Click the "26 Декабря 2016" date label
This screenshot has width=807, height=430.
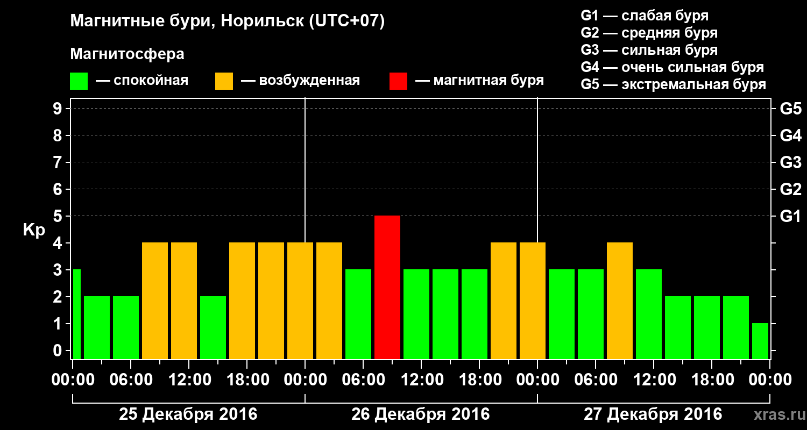[x=421, y=414]
